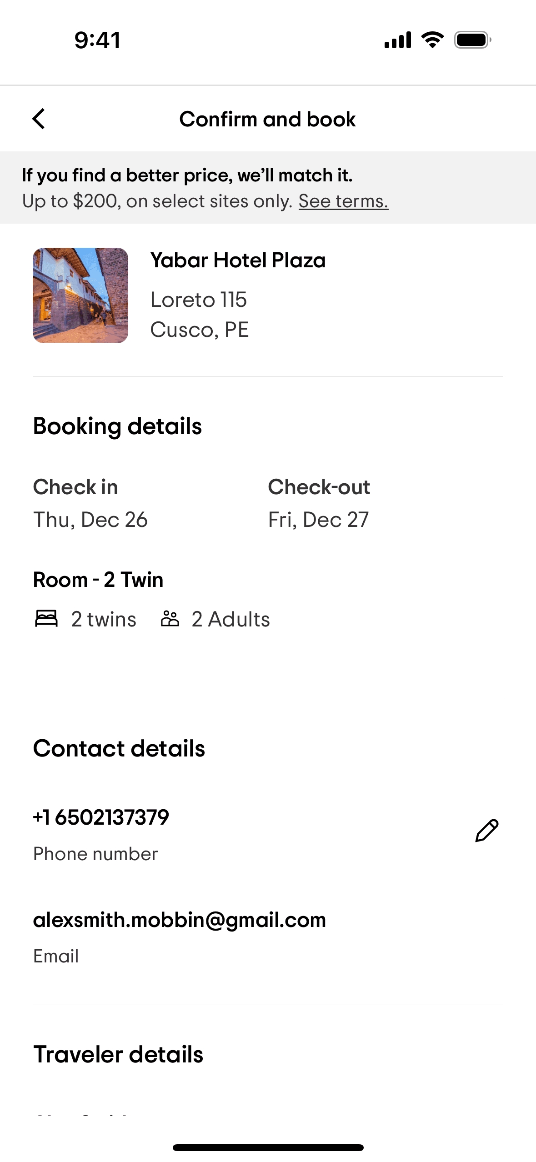536x1162 pixels.
Task: Tap the guests icon beside 2 Adults
Action: [x=170, y=619]
